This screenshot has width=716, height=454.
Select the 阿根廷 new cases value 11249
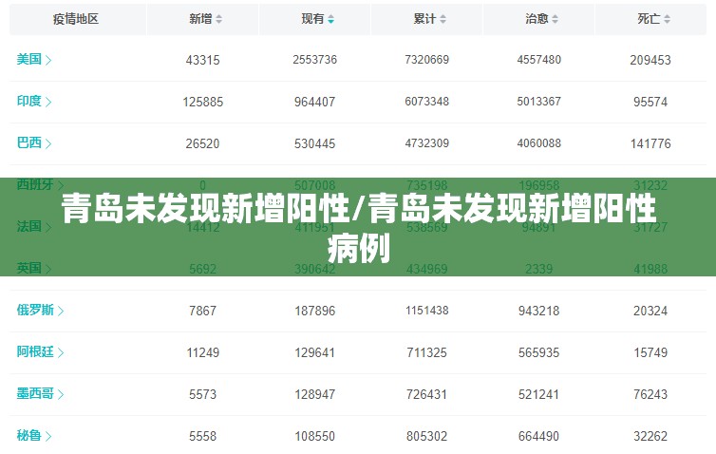click(x=203, y=353)
